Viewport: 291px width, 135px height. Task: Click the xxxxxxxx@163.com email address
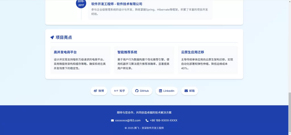coord(128,120)
